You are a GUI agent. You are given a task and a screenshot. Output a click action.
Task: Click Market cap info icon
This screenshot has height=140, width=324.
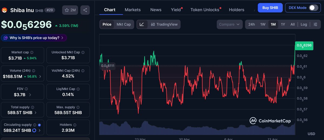coord(32,52)
